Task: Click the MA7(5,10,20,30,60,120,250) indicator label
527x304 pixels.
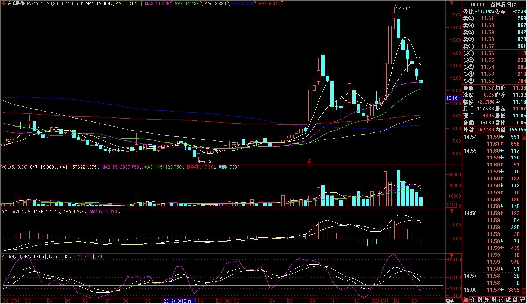Action: 55,3
